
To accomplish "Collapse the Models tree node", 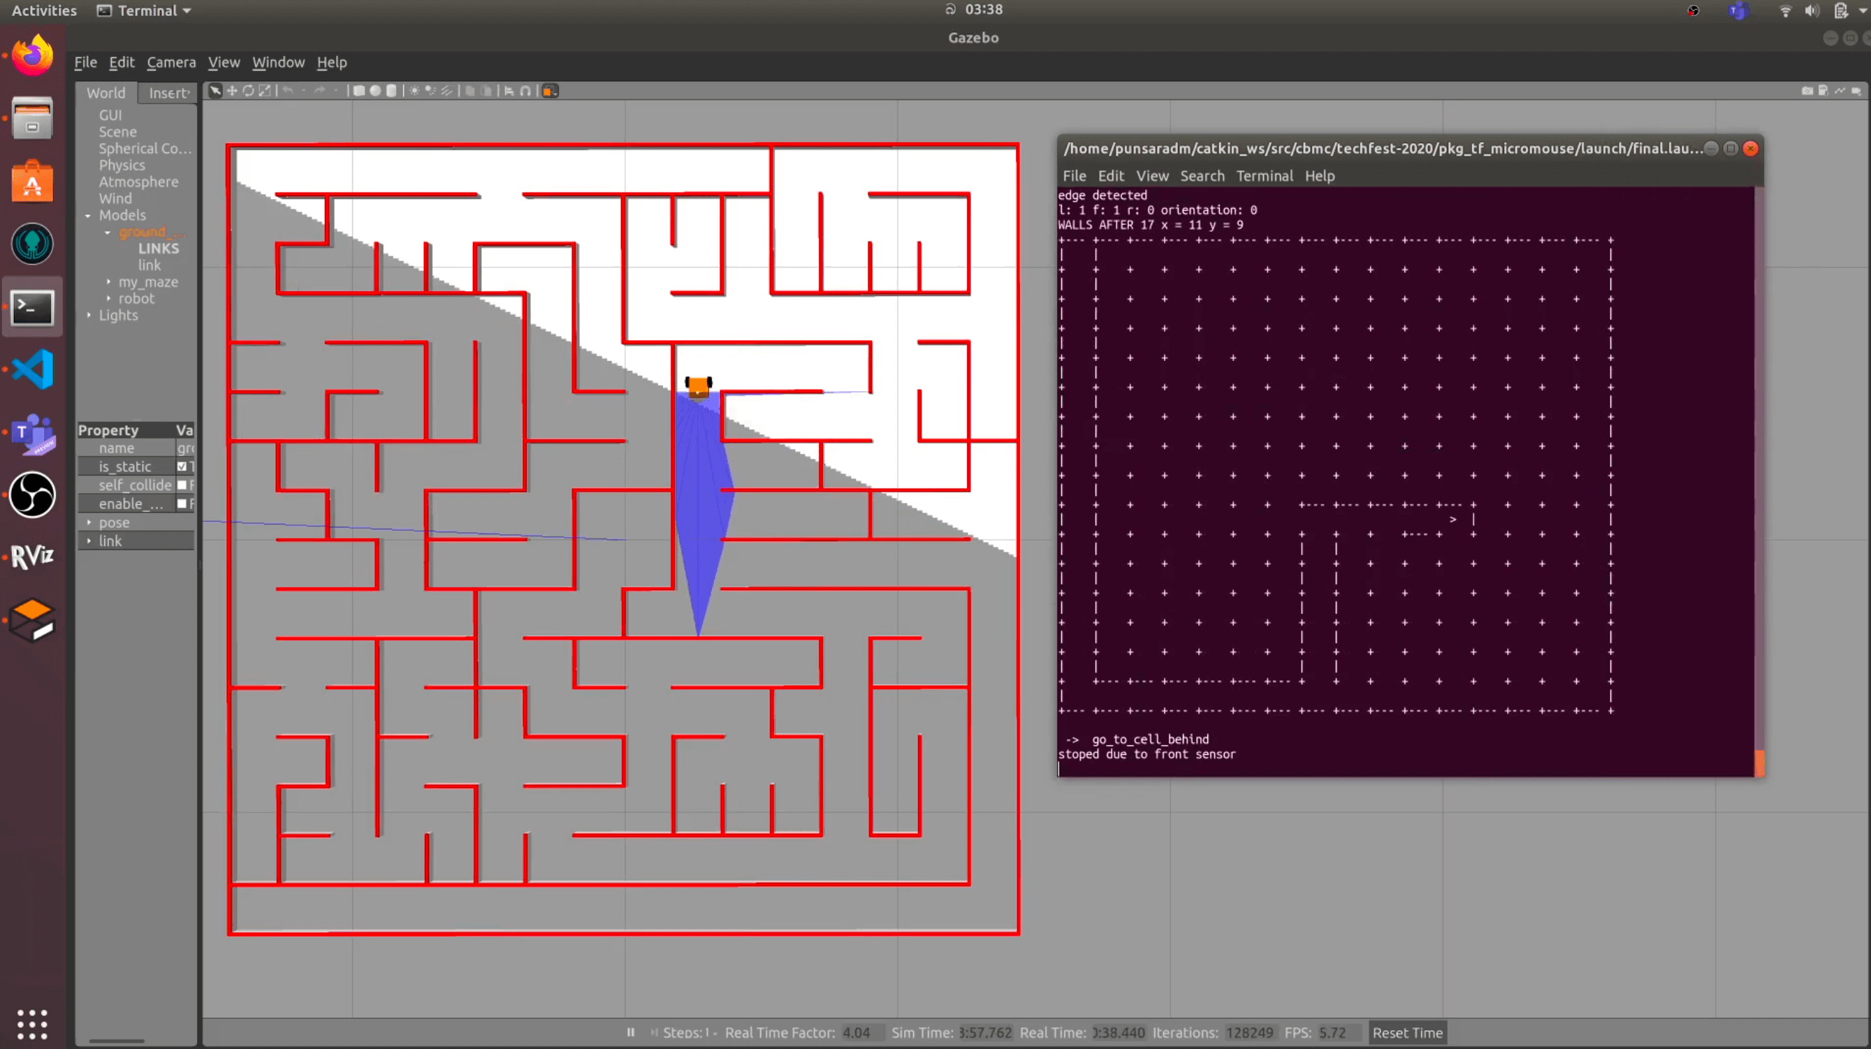I will (x=88, y=216).
